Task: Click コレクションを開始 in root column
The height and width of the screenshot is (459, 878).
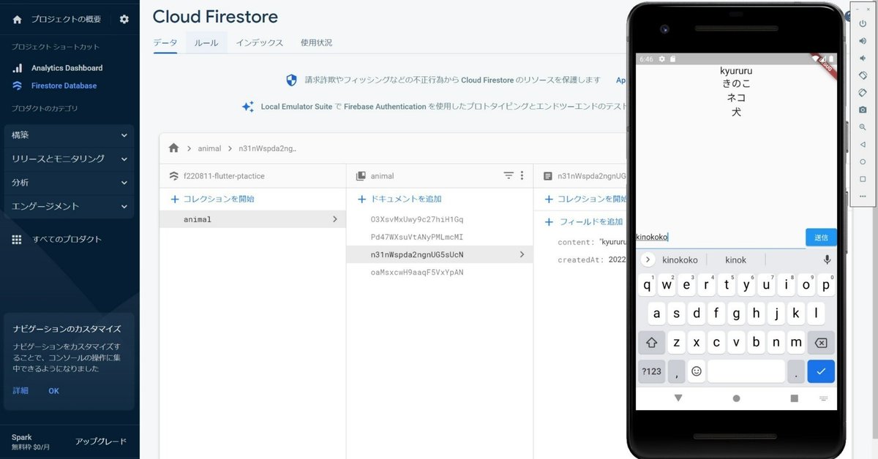Action: 212,199
